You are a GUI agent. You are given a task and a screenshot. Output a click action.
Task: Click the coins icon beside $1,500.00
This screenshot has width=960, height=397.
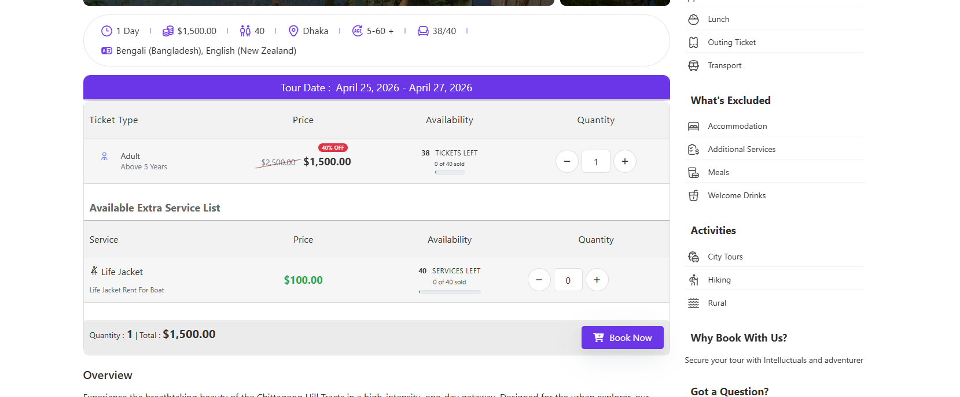click(x=168, y=31)
